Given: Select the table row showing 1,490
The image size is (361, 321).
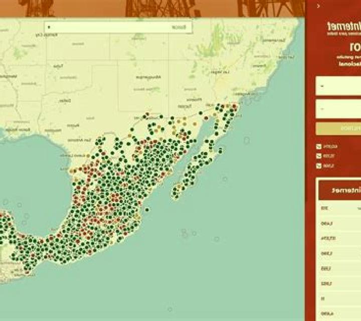Looking at the screenshot, I should (x=339, y=224).
